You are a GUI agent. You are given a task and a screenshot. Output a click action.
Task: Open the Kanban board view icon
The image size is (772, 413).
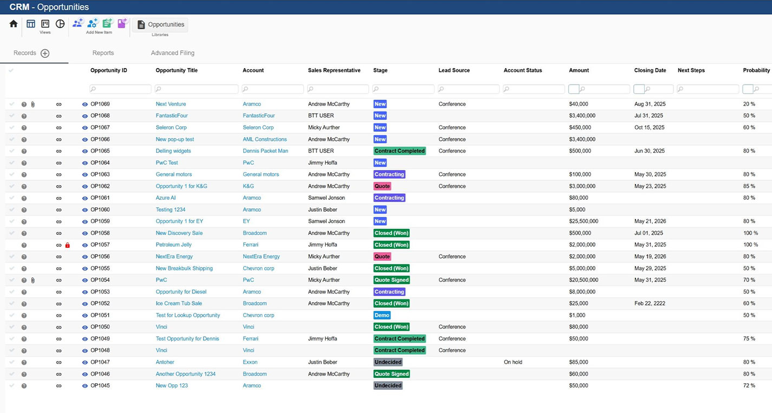point(46,24)
